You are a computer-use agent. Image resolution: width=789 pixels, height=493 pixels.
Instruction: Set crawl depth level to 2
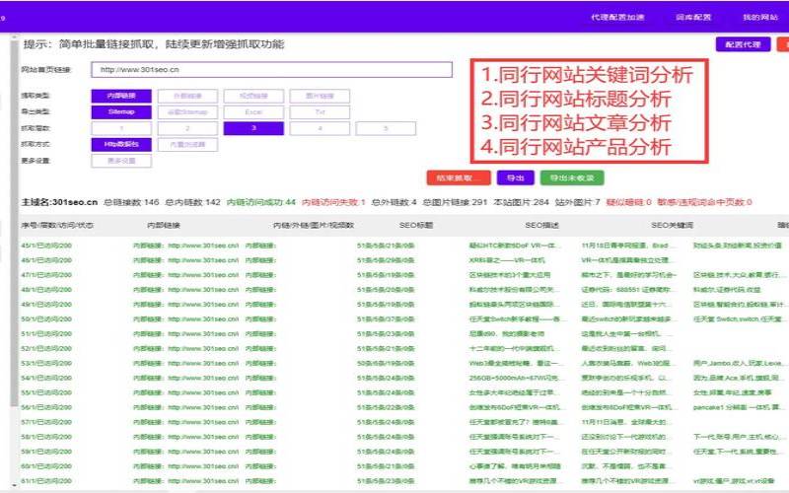[187, 128]
